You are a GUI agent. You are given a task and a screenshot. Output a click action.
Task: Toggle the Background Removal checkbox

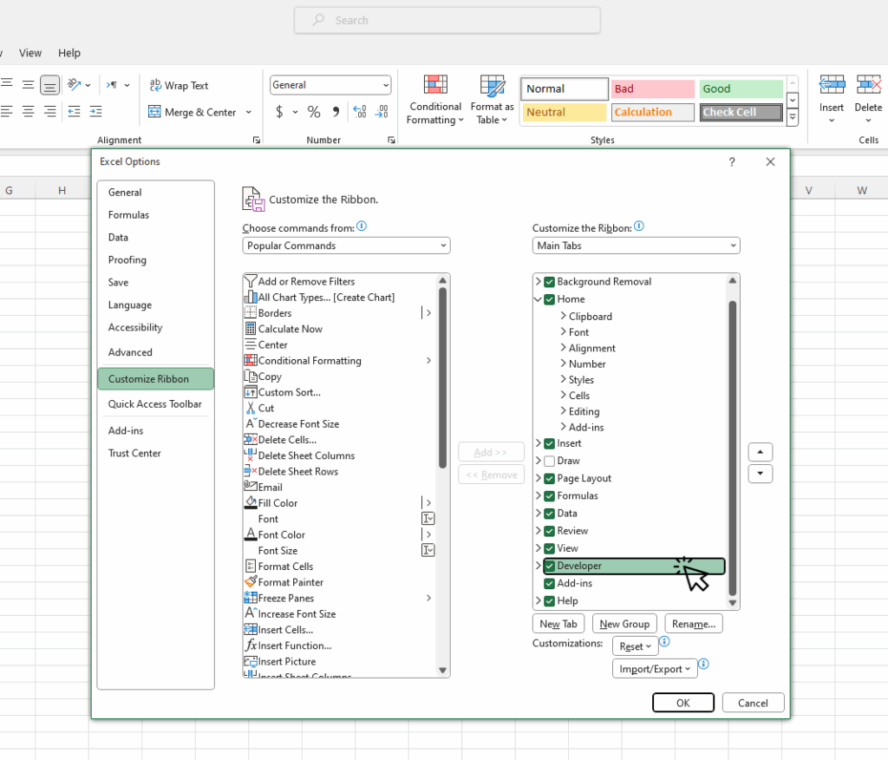pos(549,282)
